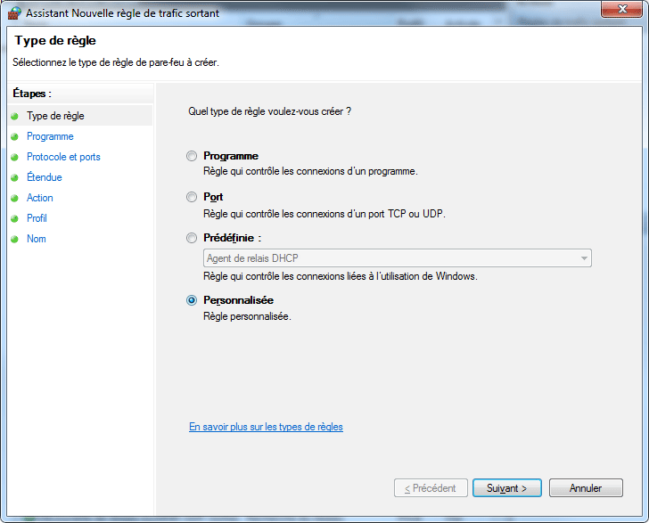Click the green bullet next to Programme step

click(x=14, y=136)
